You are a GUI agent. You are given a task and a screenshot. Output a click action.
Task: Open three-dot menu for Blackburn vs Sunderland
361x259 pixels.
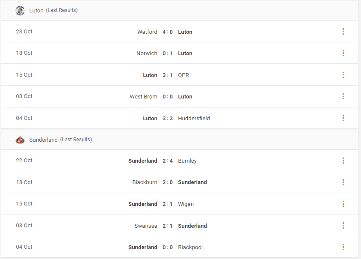(343, 182)
